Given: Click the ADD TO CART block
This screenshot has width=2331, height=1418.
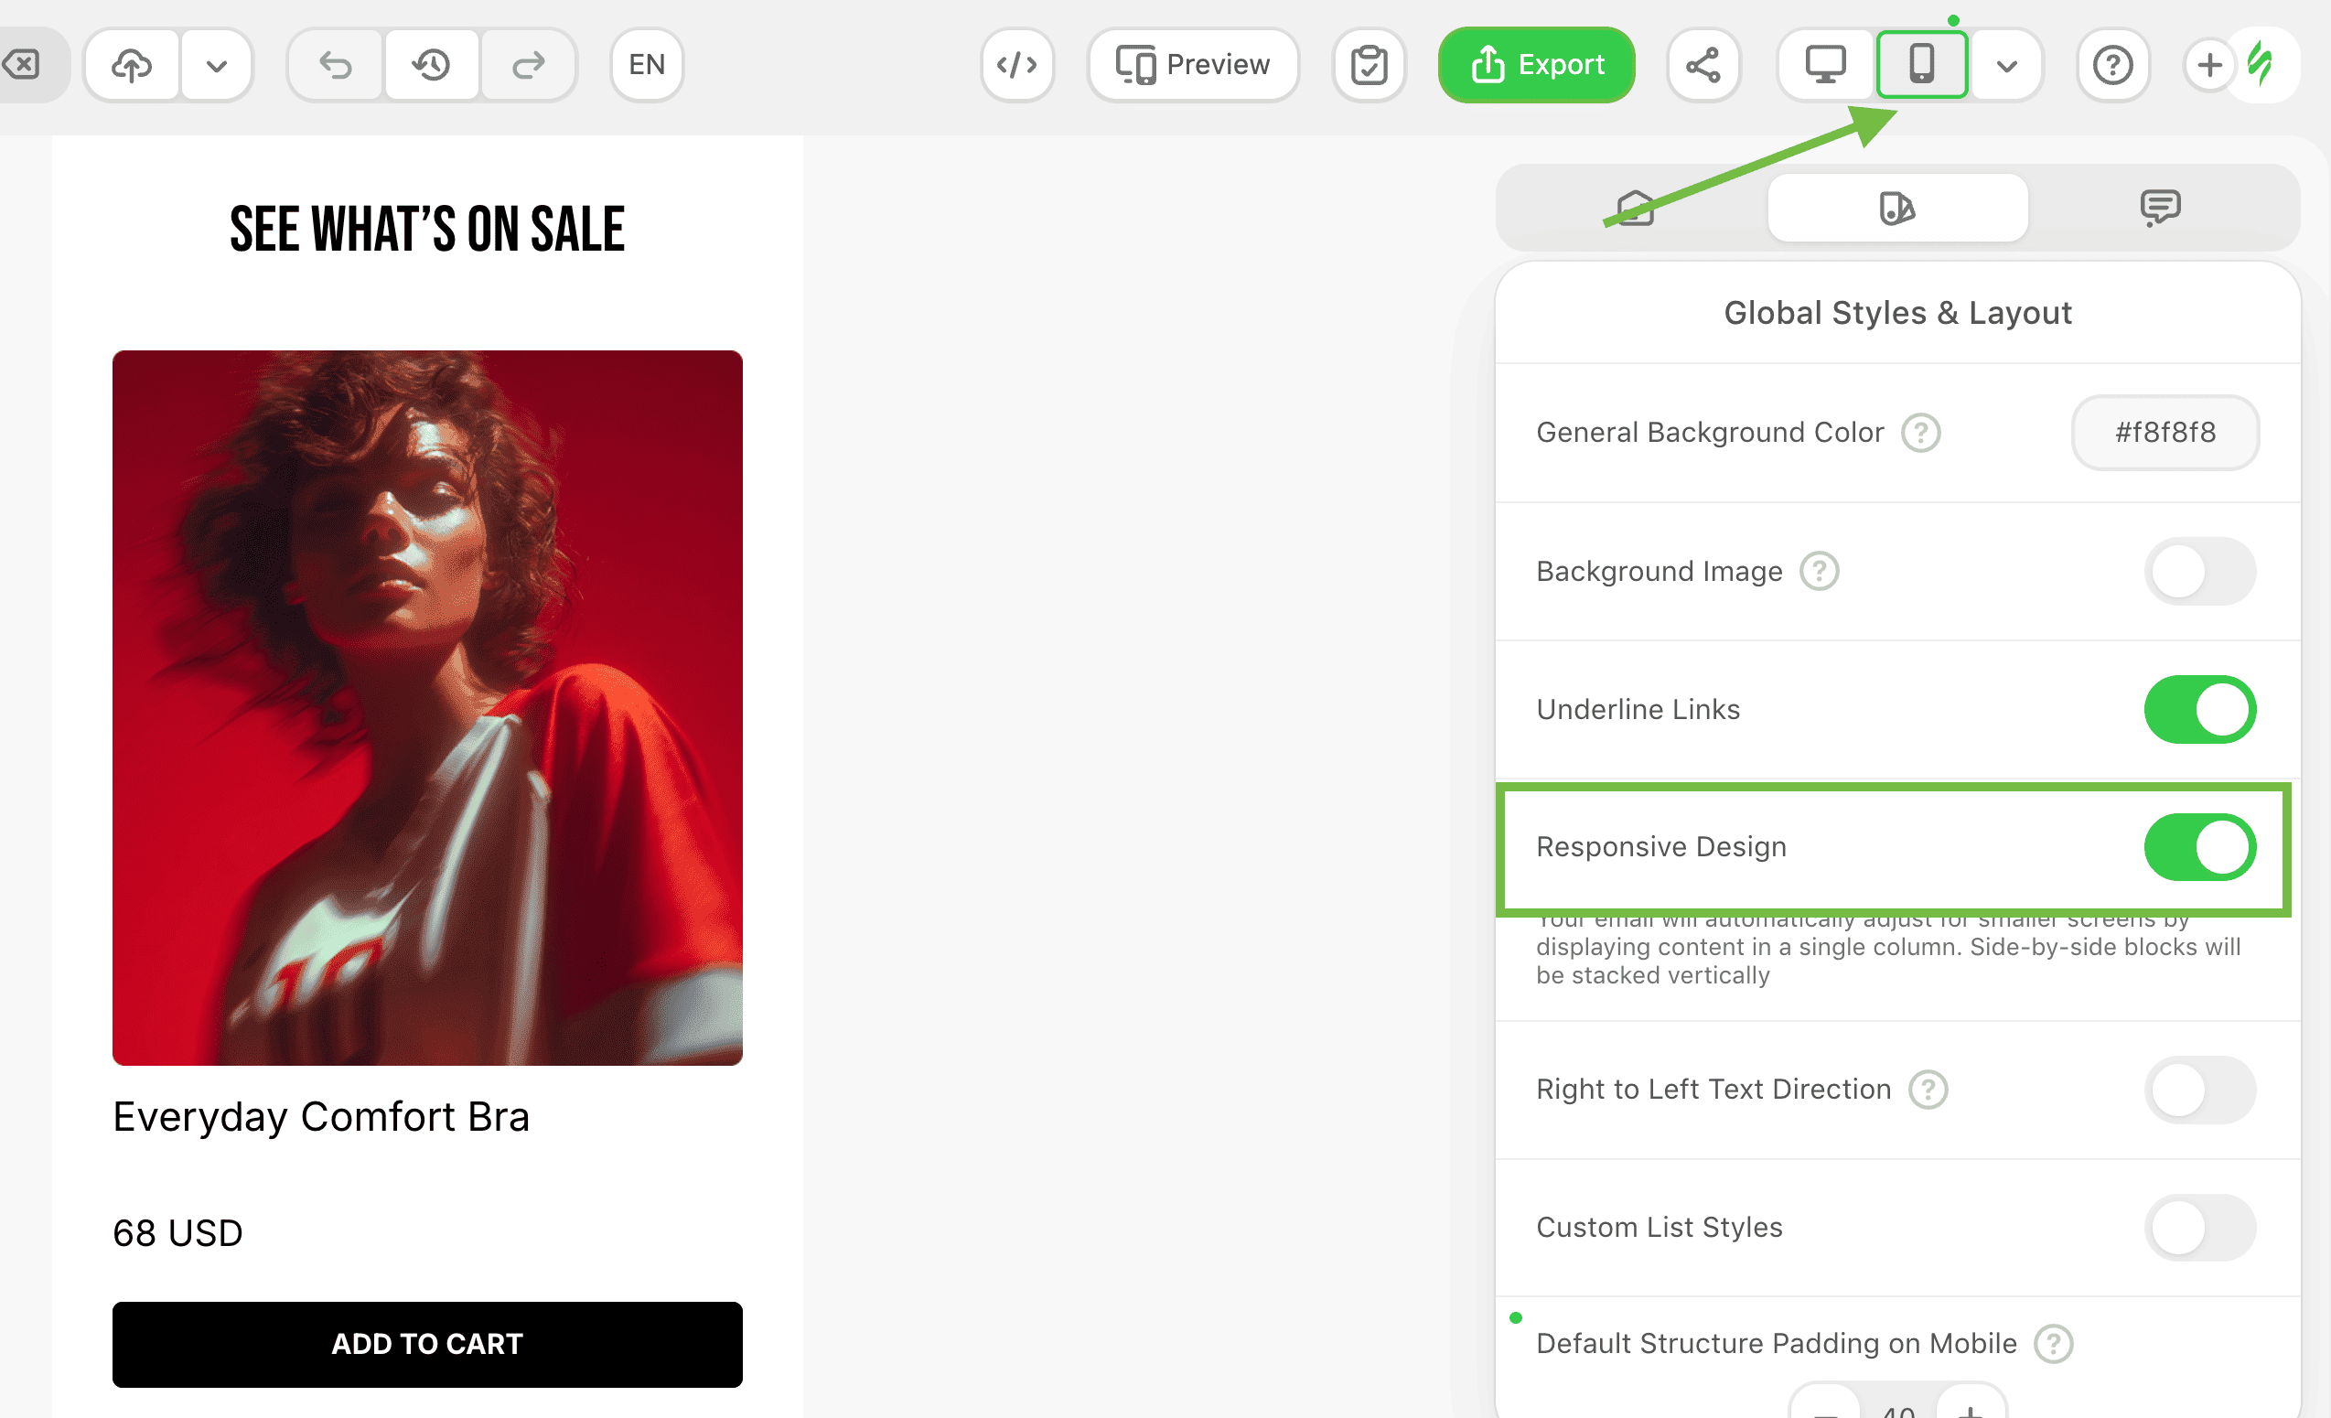Looking at the screenshot, I should click(x=426, y=1344).
